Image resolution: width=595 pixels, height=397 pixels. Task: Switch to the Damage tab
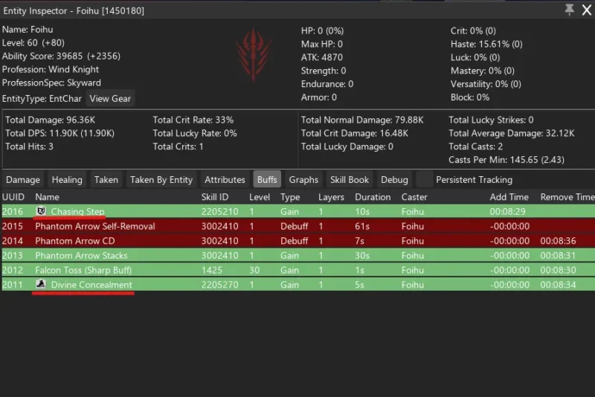pos(23,179)
